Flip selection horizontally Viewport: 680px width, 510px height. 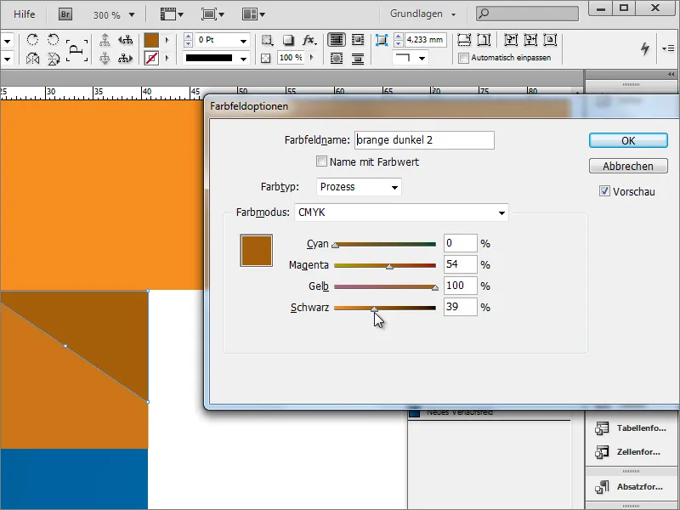tap(32, 58)
